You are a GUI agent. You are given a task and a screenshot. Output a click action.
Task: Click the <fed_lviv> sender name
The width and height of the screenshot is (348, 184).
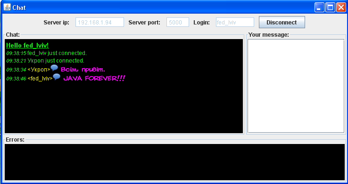point(40,79)
